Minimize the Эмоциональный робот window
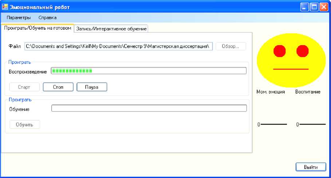Image resolution: width=331 pixels, height=178 pixels. [x=304, y=7]
